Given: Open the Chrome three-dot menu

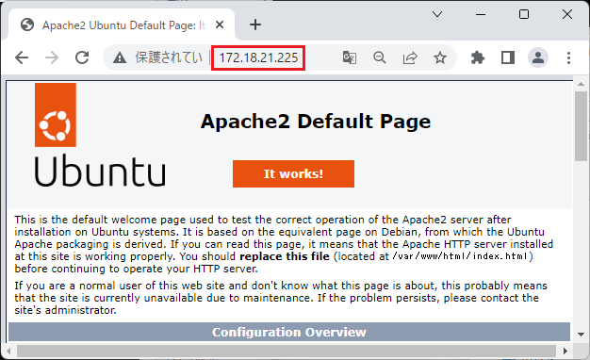Looking at the screenshot, I should tap(568, 57).
